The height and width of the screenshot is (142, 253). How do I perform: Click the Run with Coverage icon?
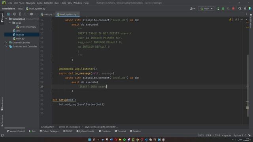pos(228,9)
